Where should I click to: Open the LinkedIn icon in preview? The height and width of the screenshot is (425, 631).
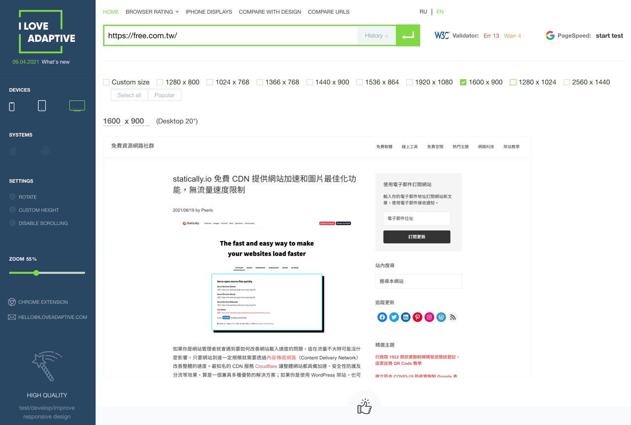[x=406, y=317]
